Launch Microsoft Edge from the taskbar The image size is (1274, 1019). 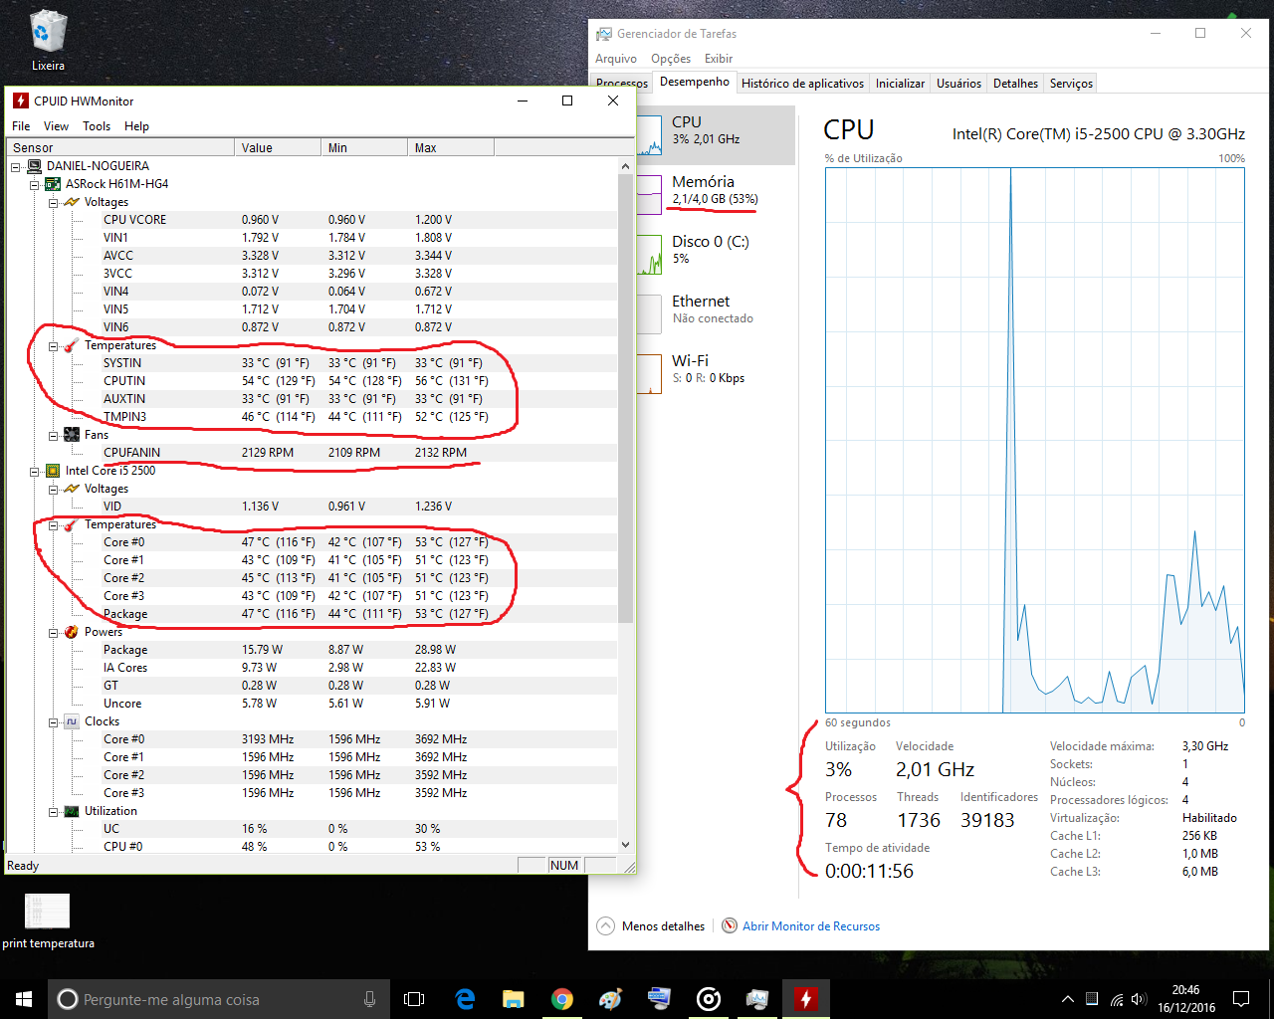465,999
